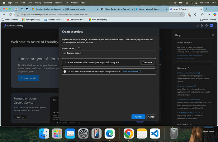The height and width of the screenshot is (142, 218).
Task: Open System Settings from the Dock
Action: (83, 133)
